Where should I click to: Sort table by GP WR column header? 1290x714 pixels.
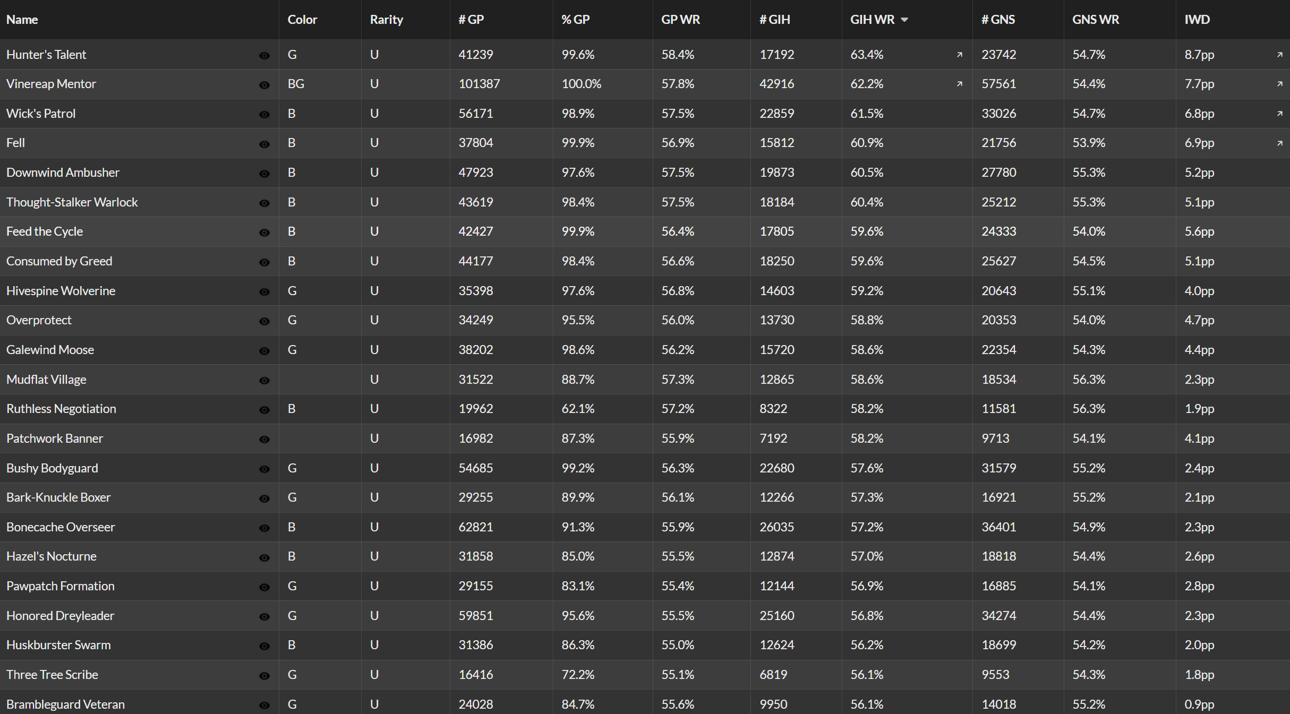pos(680,20)
